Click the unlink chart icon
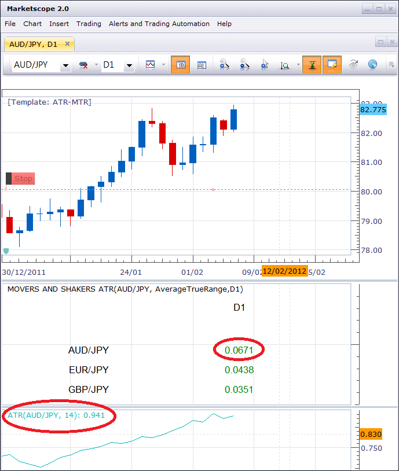This screenshot has height=471, width=399. tap(83, 65)
